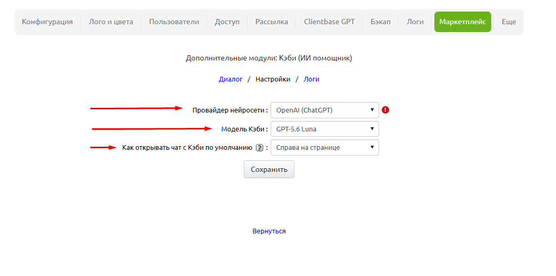Select the Логи tab in top bar
556x276 pixels.
(415, 22)
